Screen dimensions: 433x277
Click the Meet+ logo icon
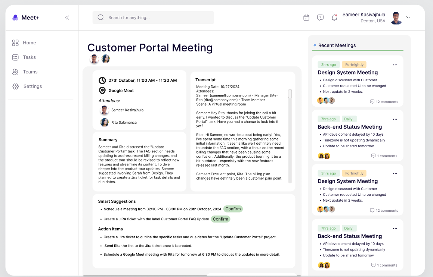tap(15, 17)
